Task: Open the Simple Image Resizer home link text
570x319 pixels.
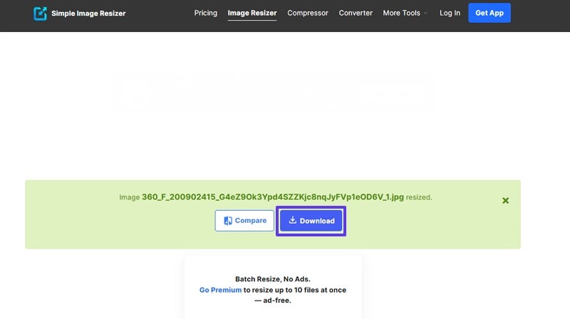Action: click(x=88, y=14)
